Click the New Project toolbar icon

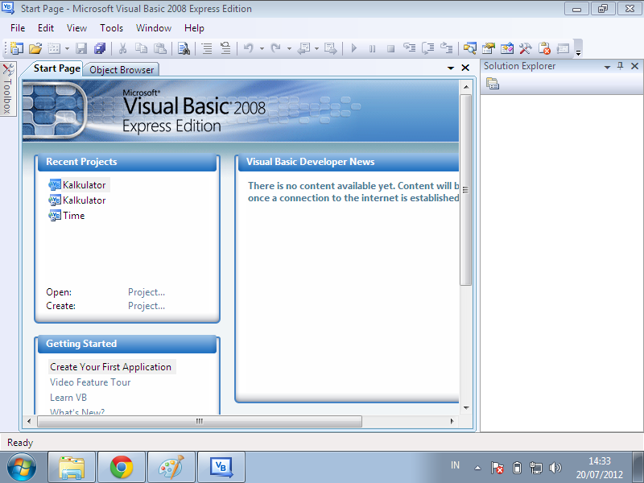[17, 48]
